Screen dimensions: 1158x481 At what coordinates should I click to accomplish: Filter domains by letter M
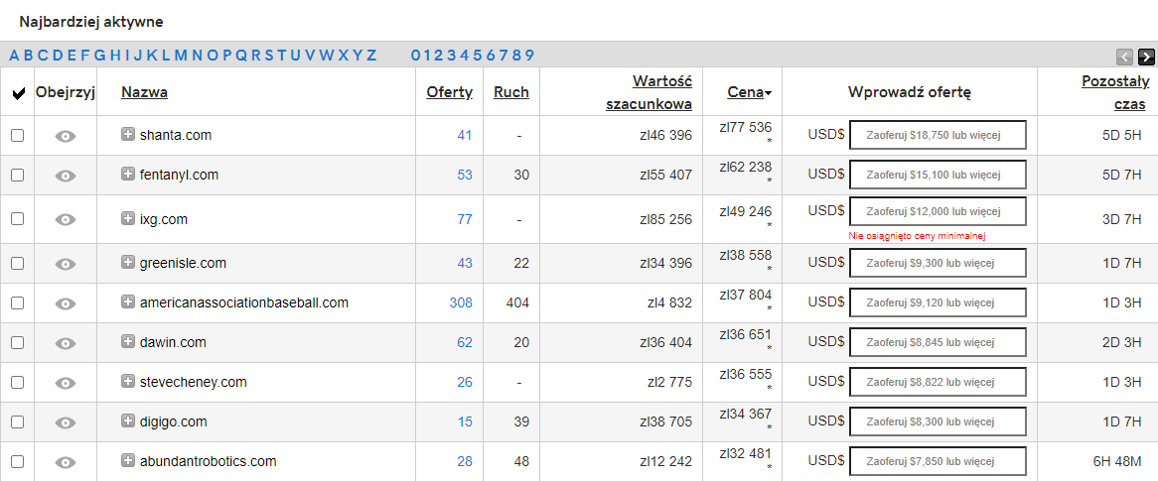click(180, 56)
